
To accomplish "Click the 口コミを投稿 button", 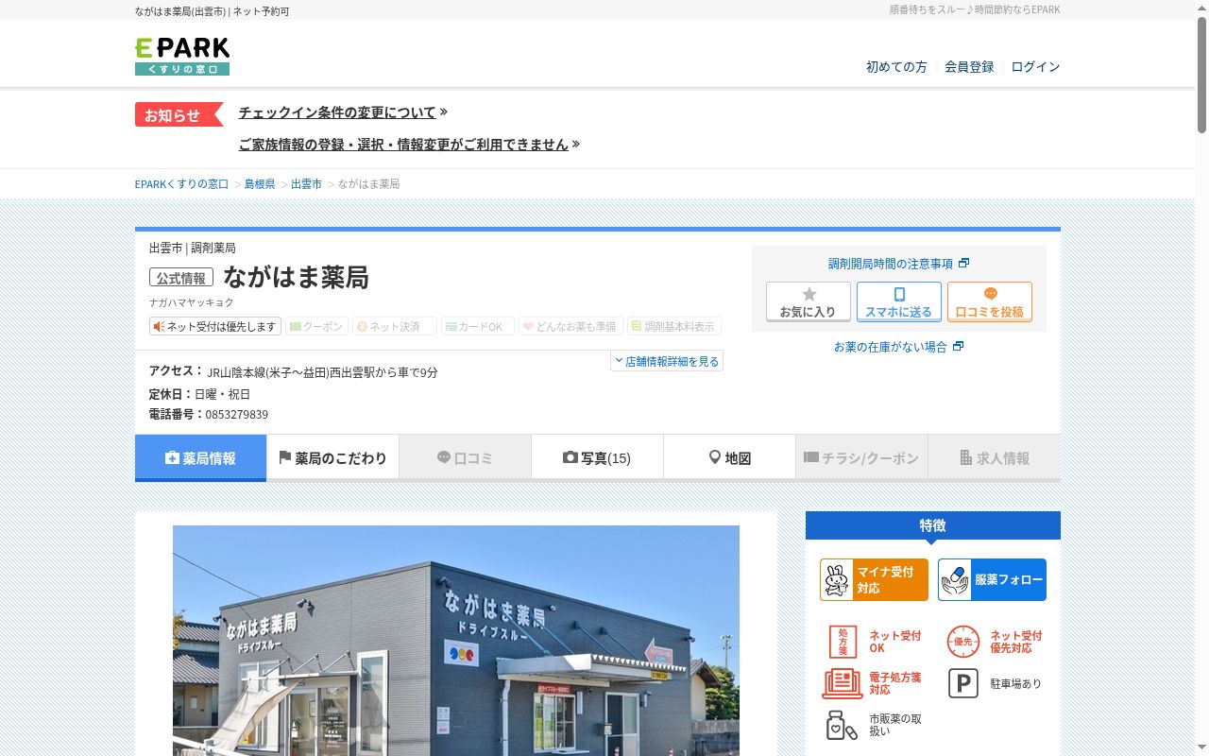I will (x=990, y=301).
